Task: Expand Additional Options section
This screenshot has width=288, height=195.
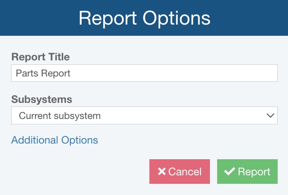Action: (x=54, y=140)
